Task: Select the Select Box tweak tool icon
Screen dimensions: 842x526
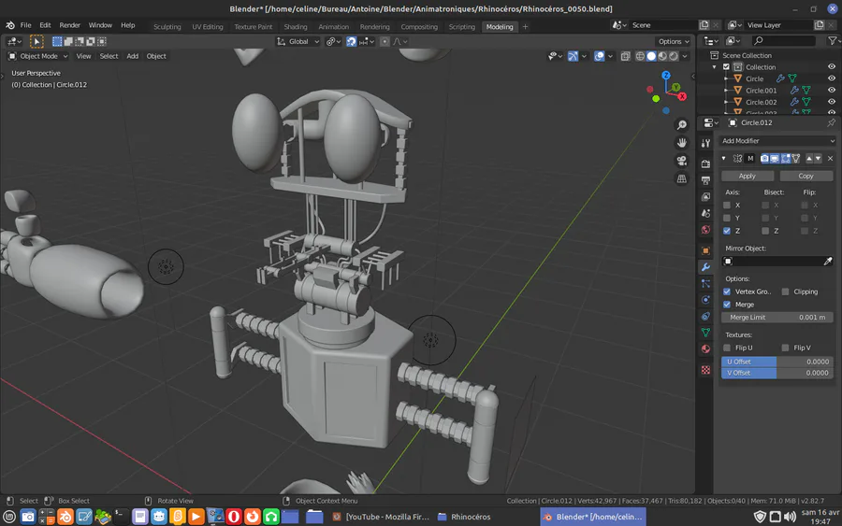Action: (36, 41)
